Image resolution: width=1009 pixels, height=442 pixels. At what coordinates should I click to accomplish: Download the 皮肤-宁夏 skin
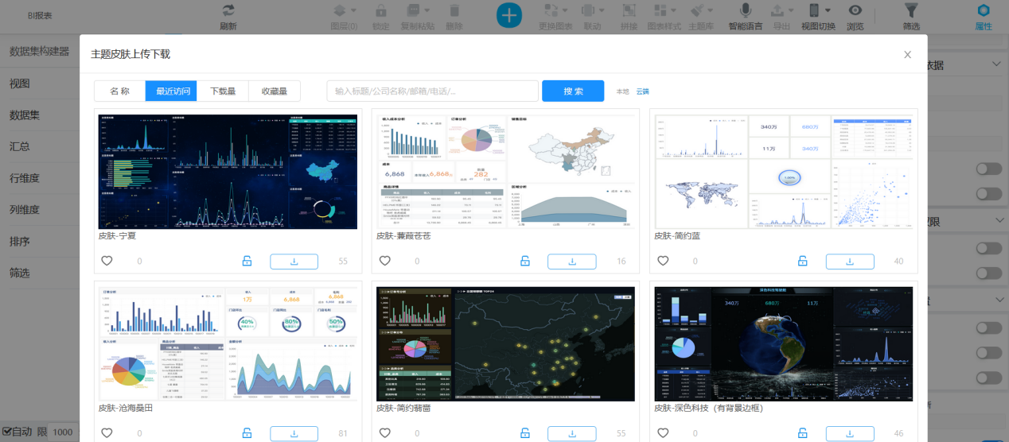[294, 262]
